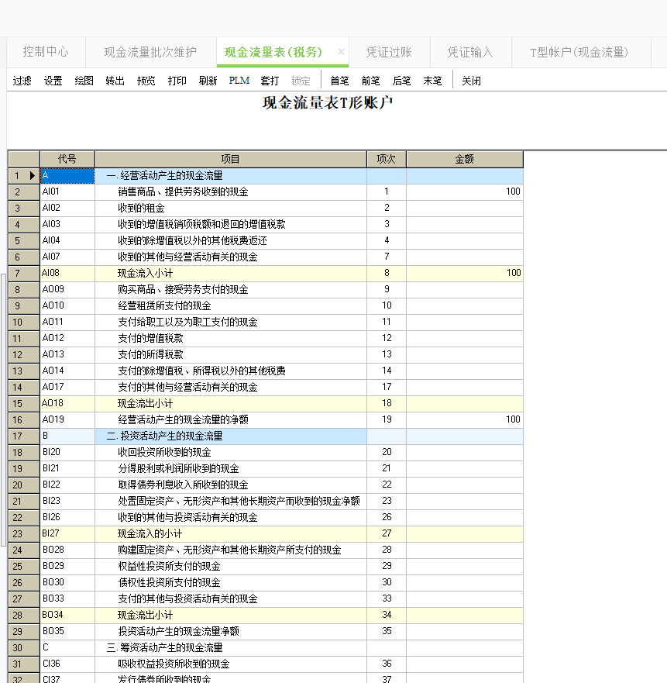Select row header number 17
The image size is (667, 683).
[18, 436]
